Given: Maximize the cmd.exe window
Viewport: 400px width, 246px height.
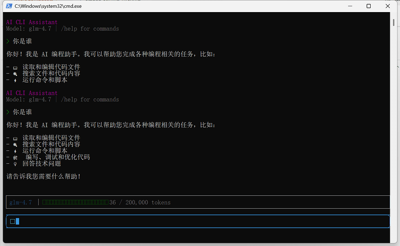Looking at the screenshot, I should point(369,6).
